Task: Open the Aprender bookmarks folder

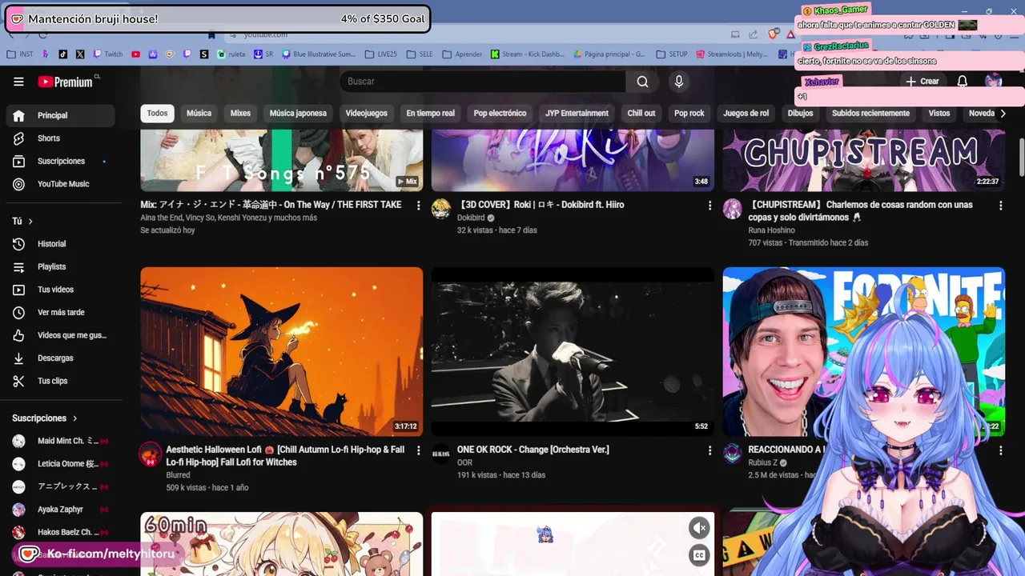Action: [462, 54]
